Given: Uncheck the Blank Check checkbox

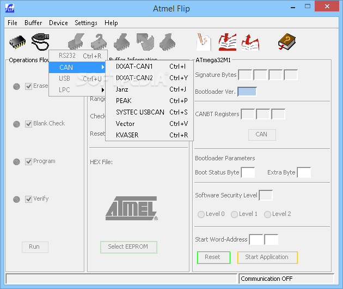Looking at the screenshot, I should coord(28,124).
